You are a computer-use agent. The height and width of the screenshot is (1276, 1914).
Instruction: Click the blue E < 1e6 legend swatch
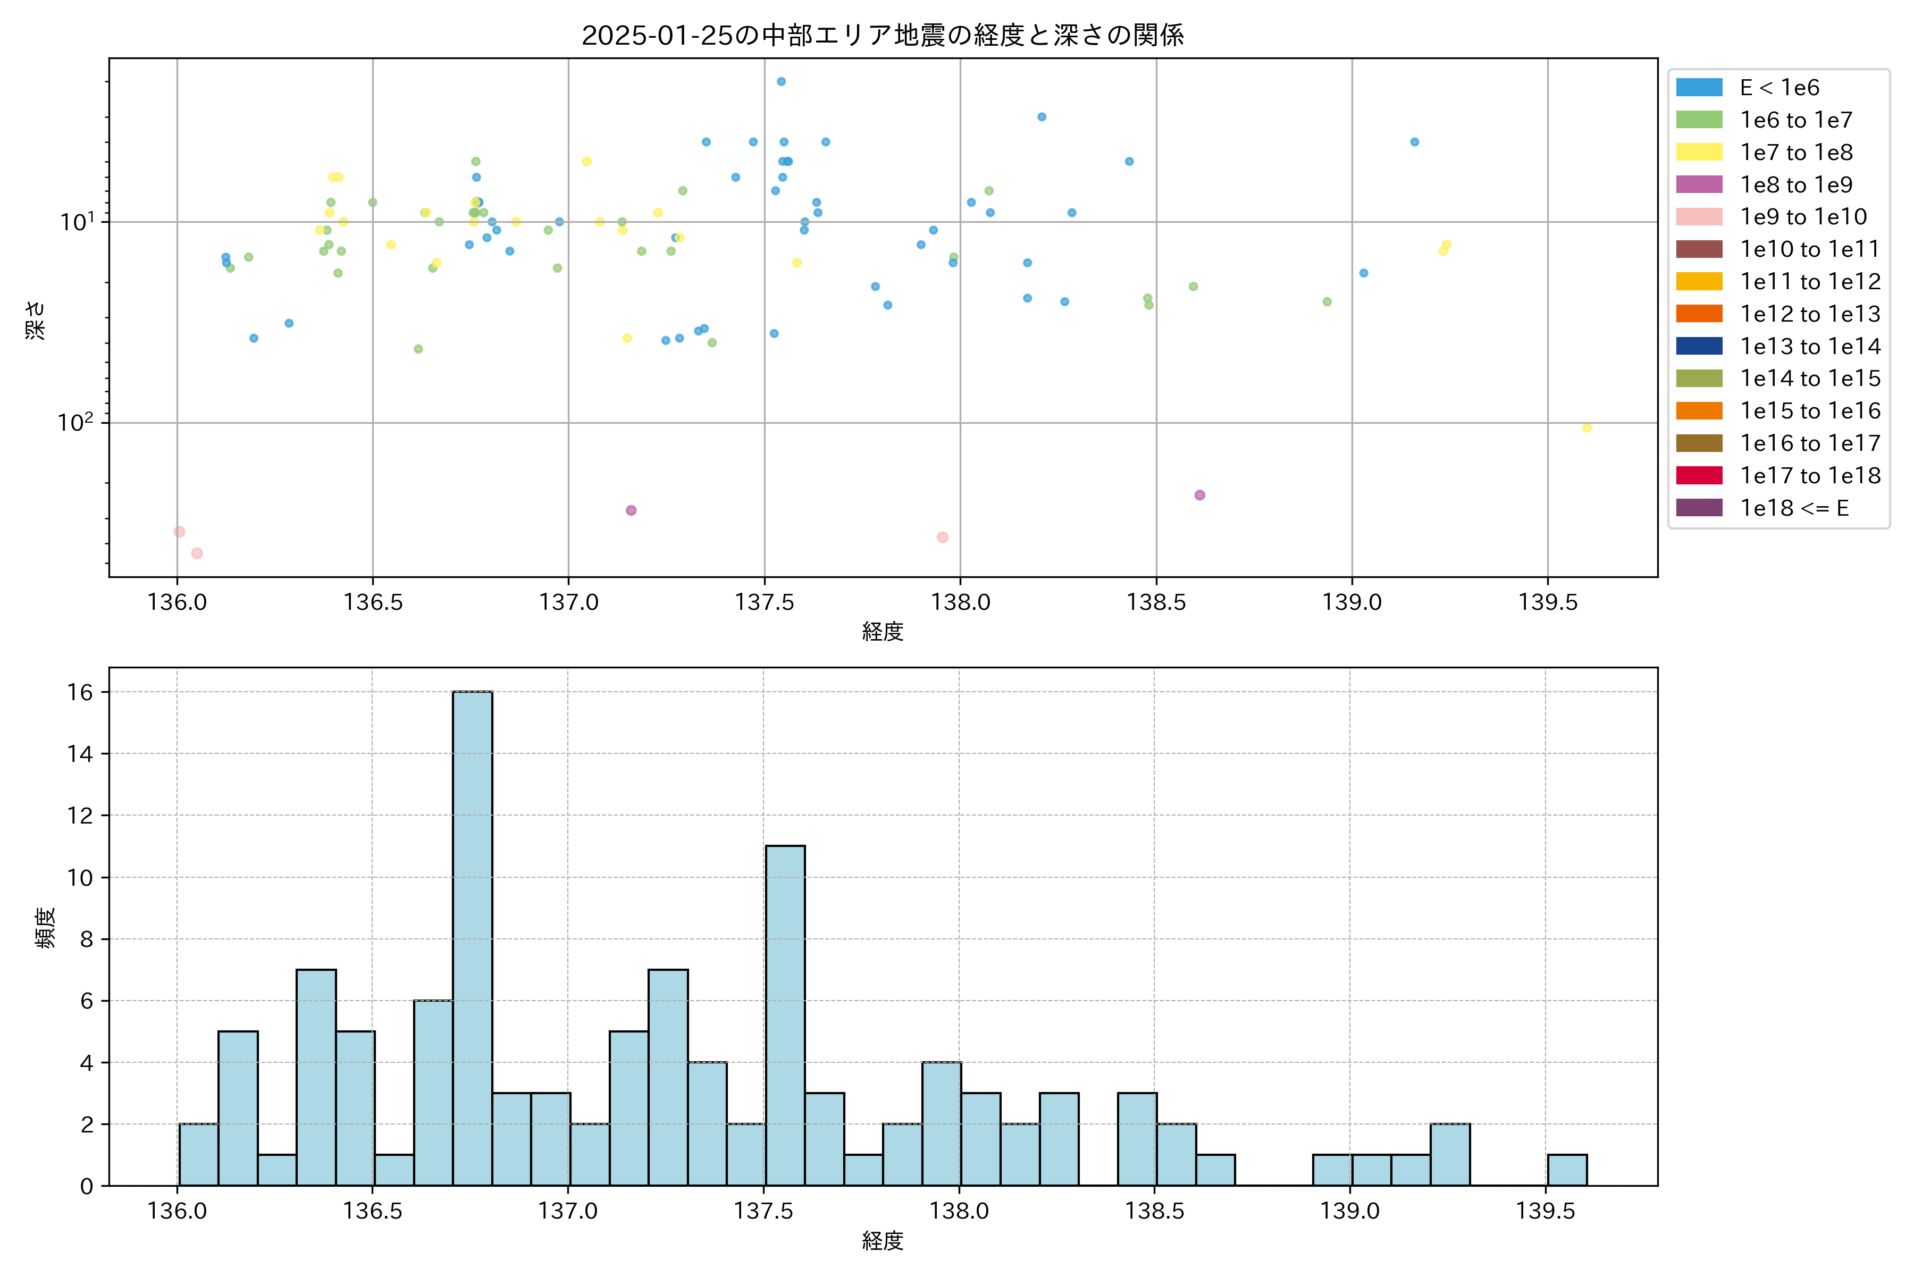click(x=1698, y=88)
